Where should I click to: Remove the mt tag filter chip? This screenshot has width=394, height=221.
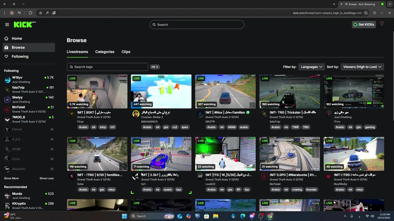(157, 67)
